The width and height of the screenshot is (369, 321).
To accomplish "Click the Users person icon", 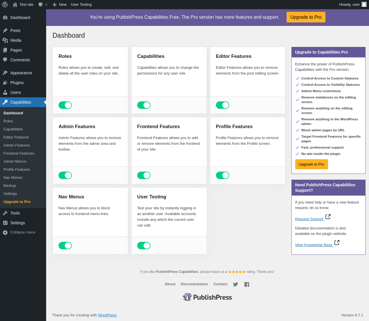I will pyautogui.click(x=5, y=92).
